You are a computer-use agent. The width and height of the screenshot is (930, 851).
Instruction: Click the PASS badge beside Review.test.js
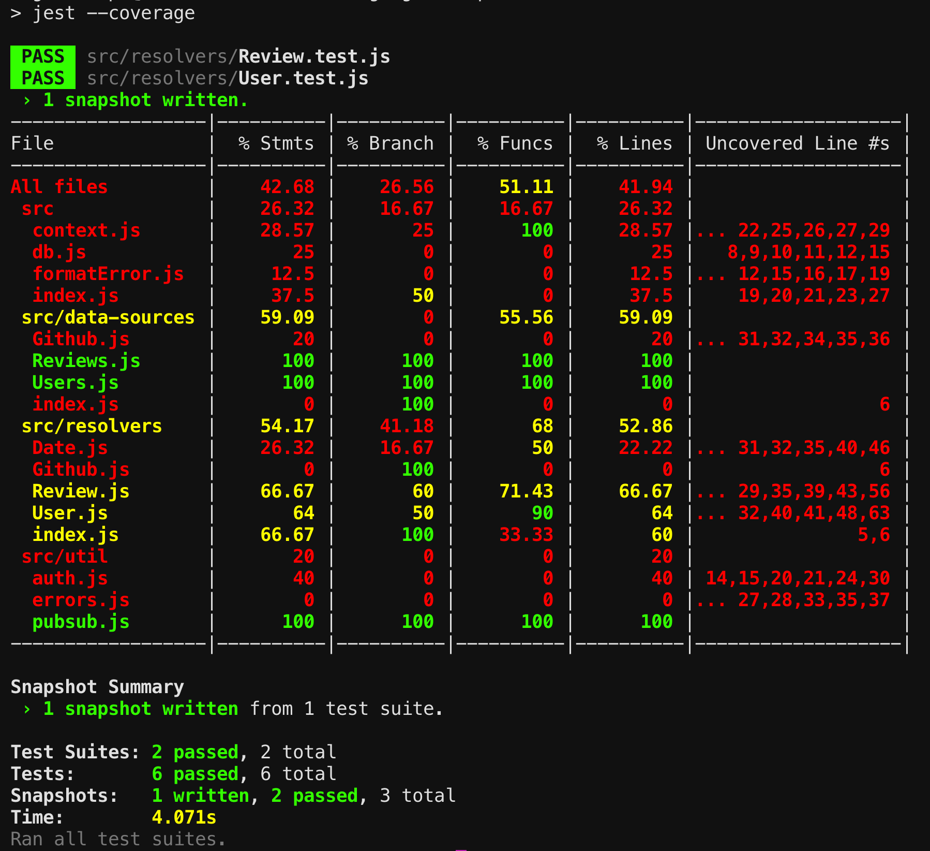pos(43,56)
